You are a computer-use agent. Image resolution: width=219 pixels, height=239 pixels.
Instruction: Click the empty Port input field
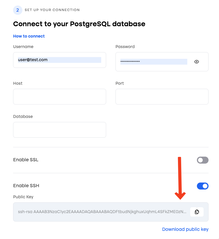coord(162,97)
